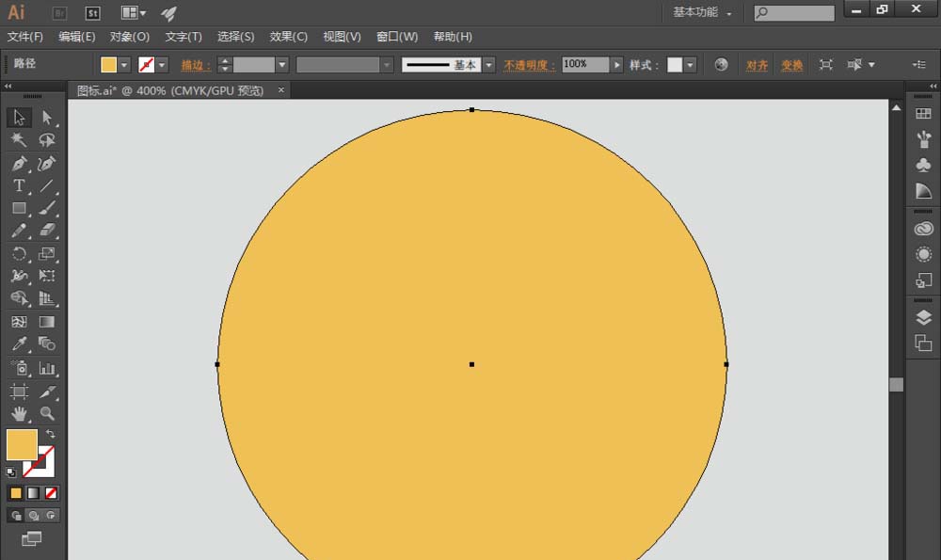The height and width of the screenshot is (560, 941).
Task: Choose the Eraser tool
Action: tap(47, 231)
